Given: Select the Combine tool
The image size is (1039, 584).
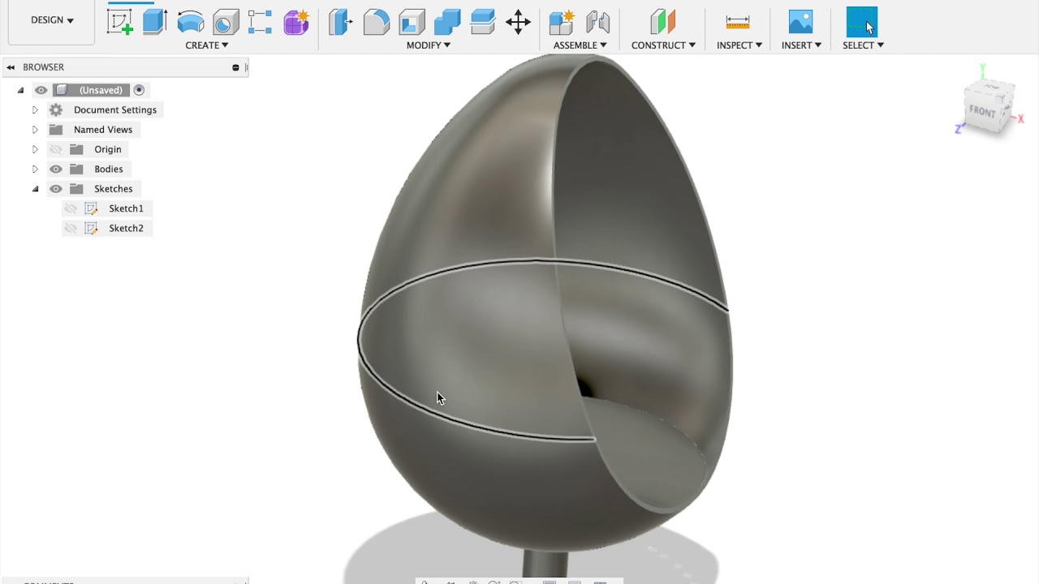Looking at the screenshot, I should coord(447,22).
